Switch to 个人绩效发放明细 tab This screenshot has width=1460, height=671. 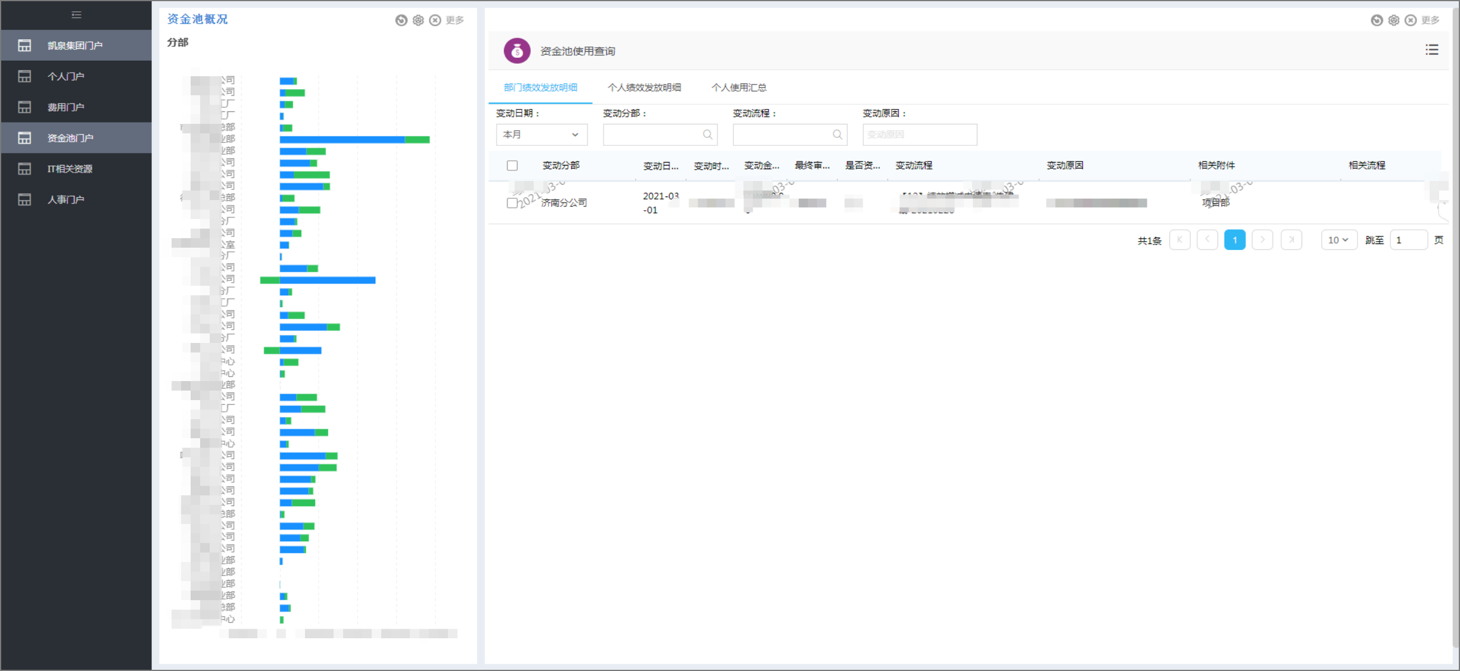tap(644, 88)
